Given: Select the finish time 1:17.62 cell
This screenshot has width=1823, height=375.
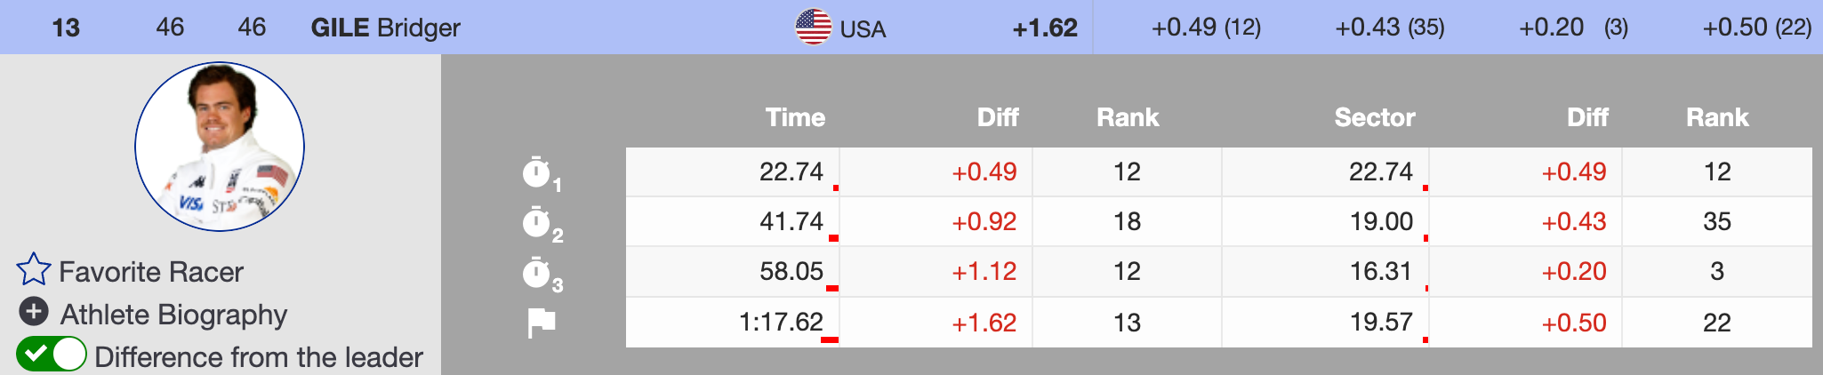Looking at the screenshot, I should (x=781, y=322).
